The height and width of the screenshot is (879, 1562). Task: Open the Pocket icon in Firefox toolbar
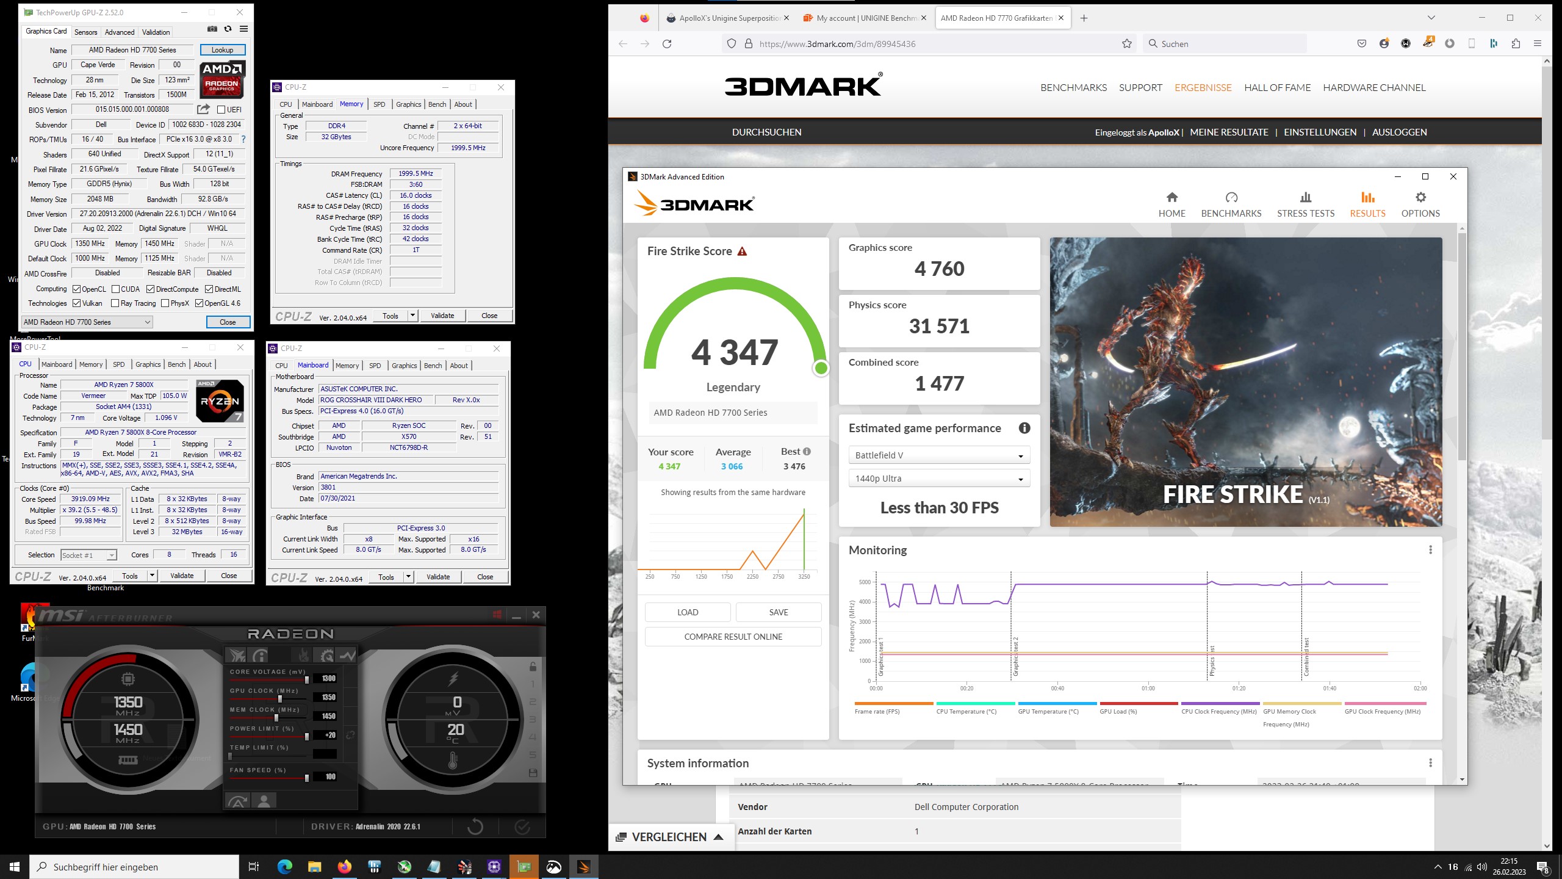(x=1361, y=43)
